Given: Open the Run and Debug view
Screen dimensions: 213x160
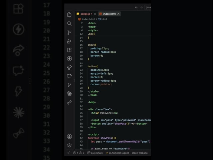Looking at the screenshot, I should point(69,41).
